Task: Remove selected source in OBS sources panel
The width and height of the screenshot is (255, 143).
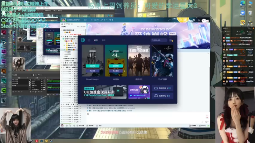Action: pos(33,92)
